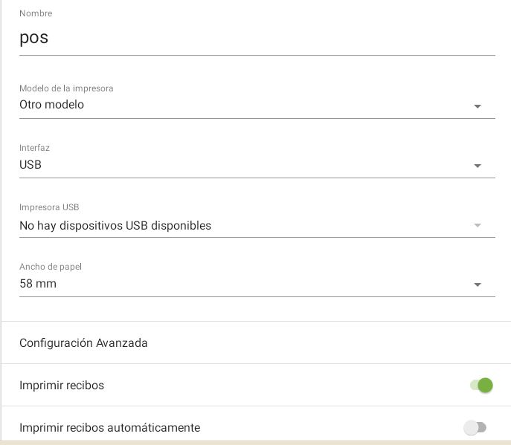Click the 'Imprimir recibos' label text
This screenshot has width=511, height=445.
[62, 386]
